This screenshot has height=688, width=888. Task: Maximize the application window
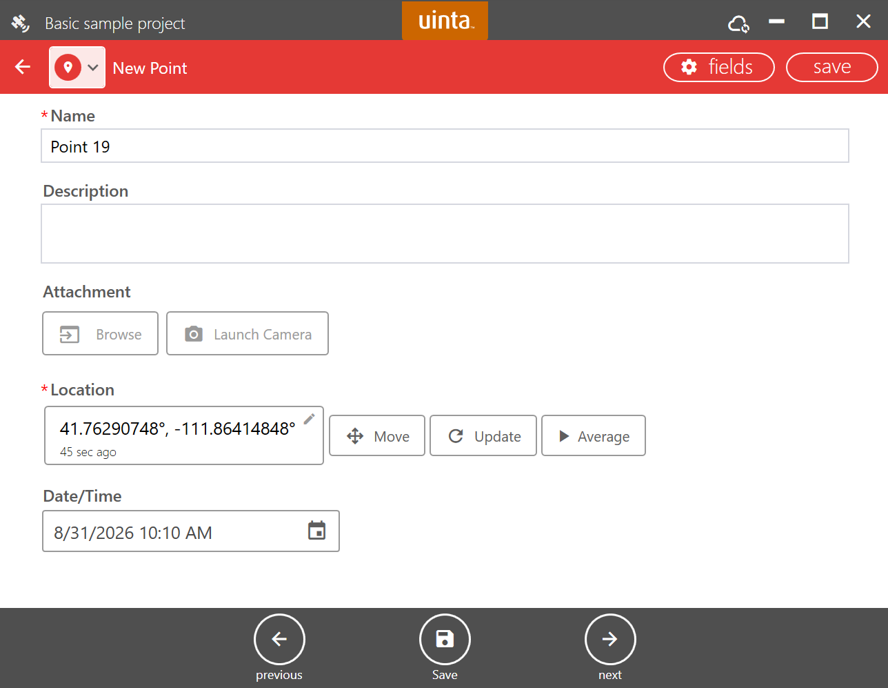(x=820, y=22)
